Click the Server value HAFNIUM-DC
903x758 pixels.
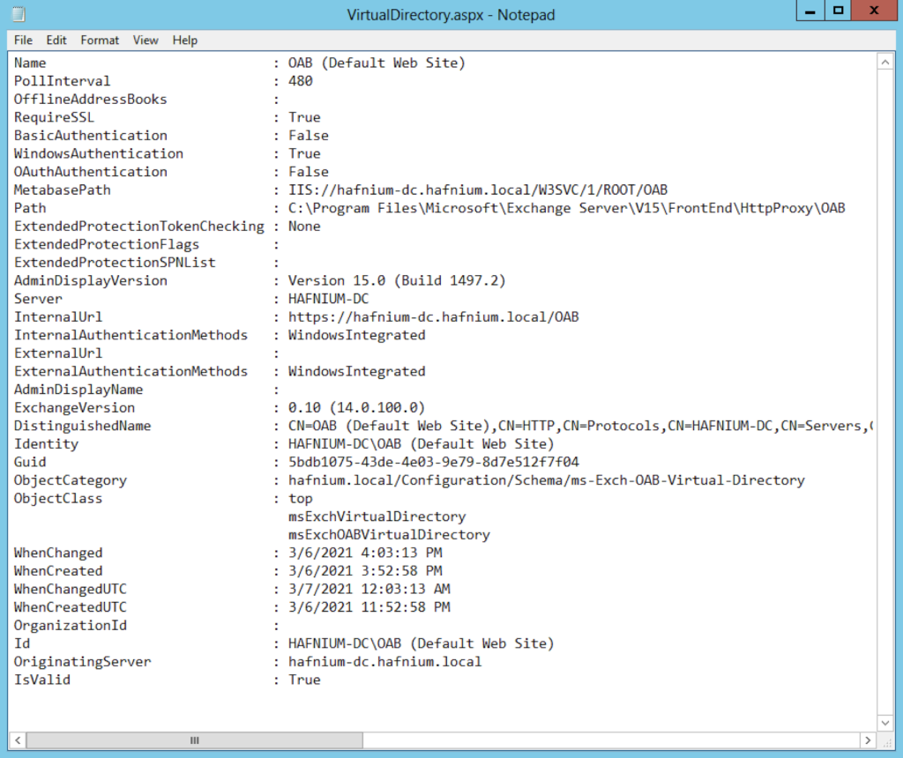pyautogui.click(x=328, y=299)
